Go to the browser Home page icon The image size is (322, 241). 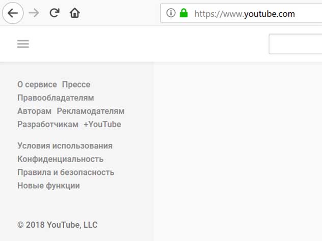[x=74, y=13]
